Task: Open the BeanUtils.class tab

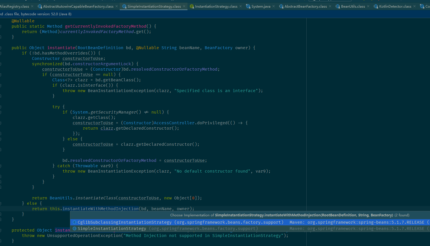Action: coord(353,6)
